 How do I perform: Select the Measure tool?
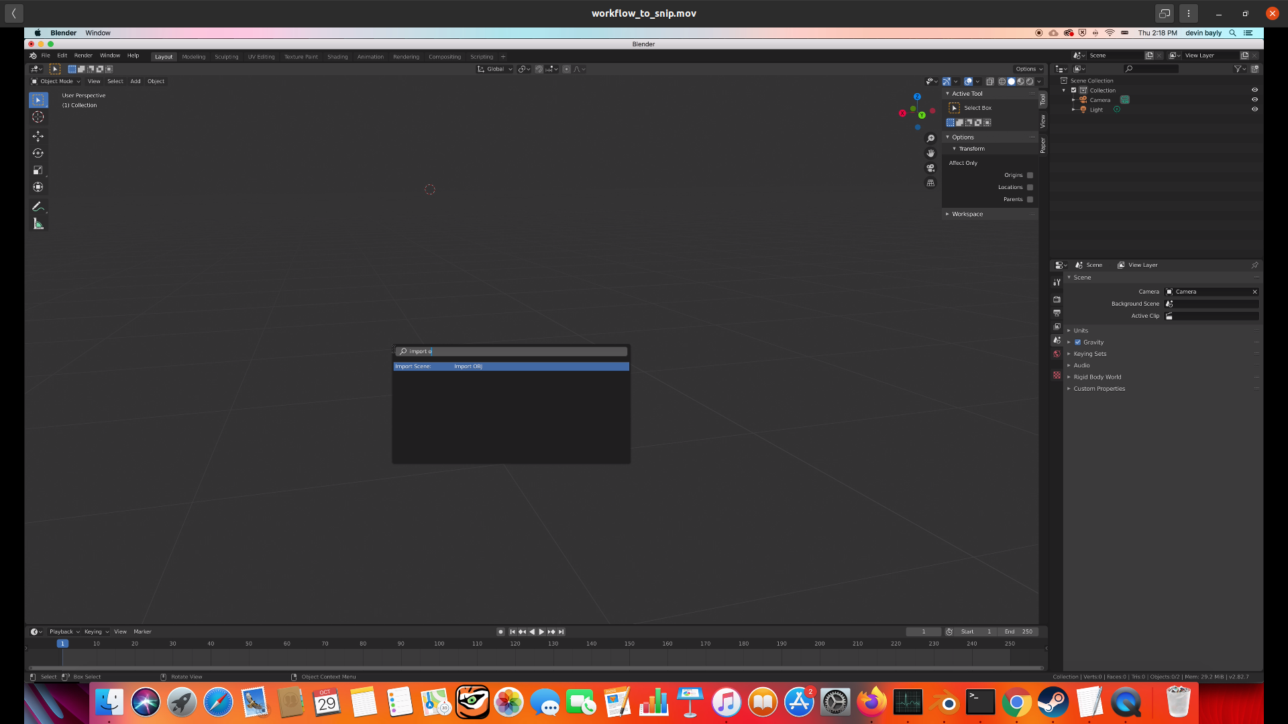[38, 224]
